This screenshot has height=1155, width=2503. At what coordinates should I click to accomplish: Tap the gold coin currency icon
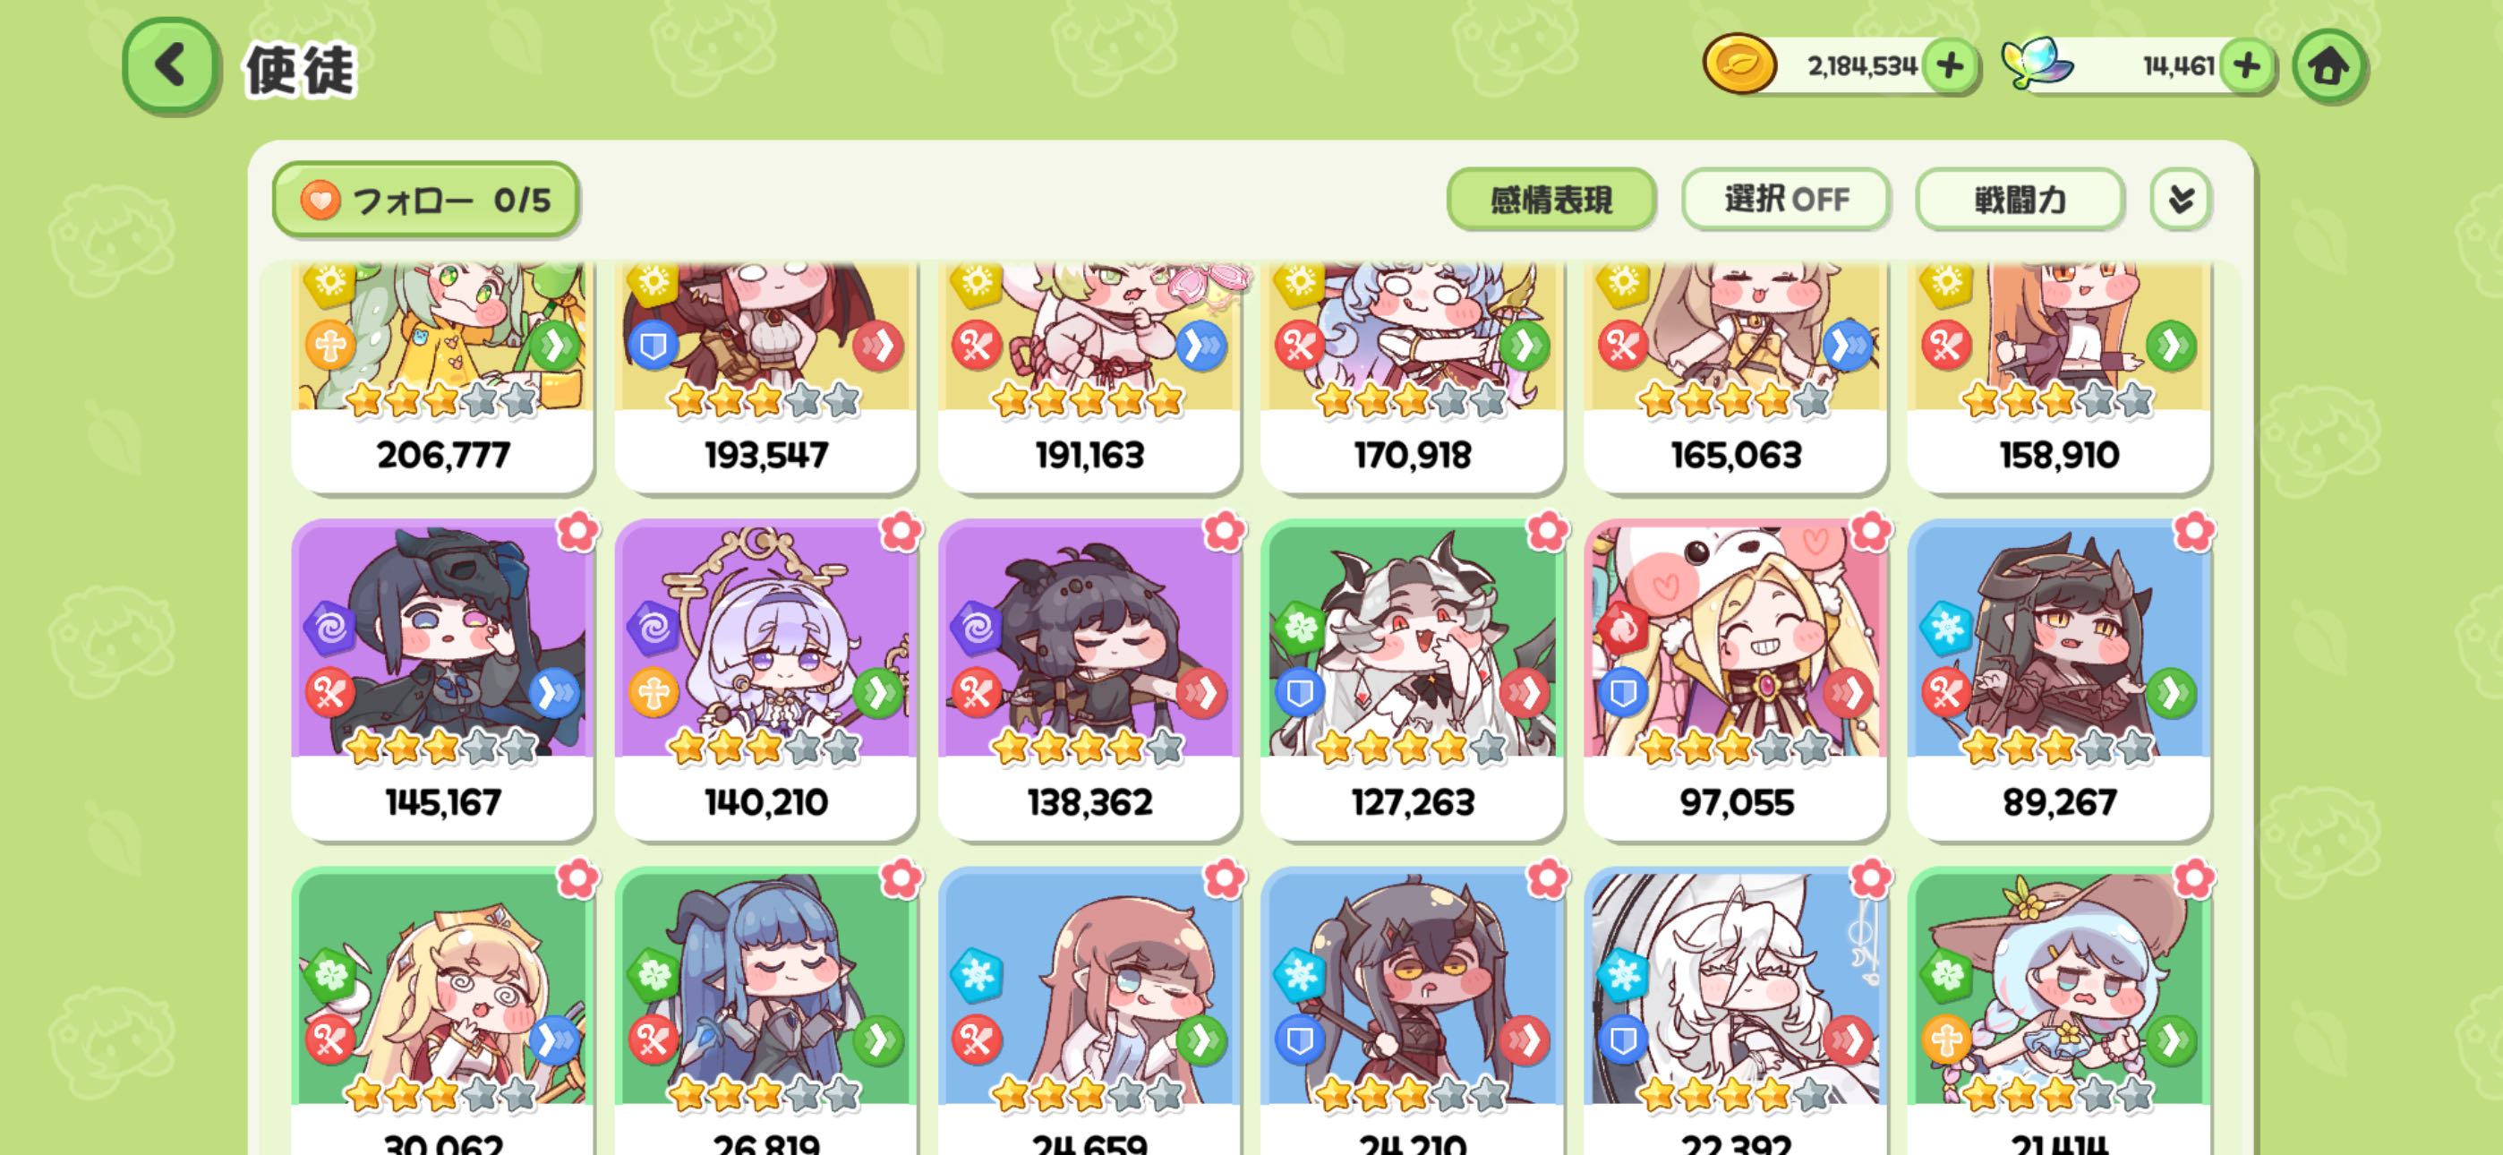(x=1739, y=65)
